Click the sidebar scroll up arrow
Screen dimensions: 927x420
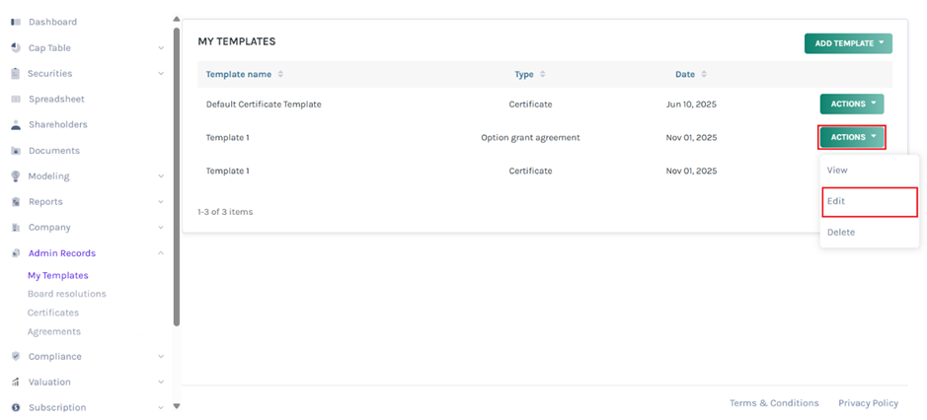[x=176, y=19]
